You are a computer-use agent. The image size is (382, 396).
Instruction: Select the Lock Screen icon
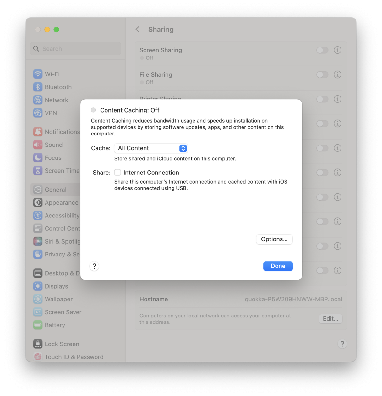[x=38, y=344]
